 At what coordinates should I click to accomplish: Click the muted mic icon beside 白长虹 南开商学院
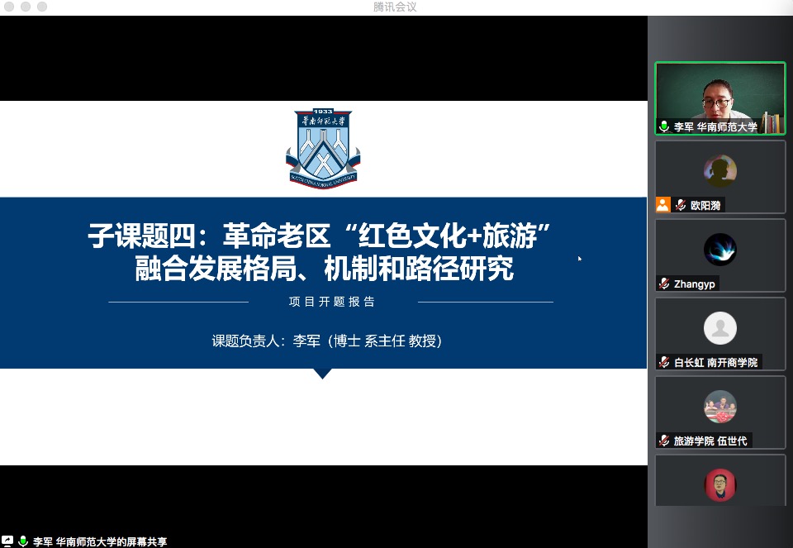pyautogui.click(x=664, y=362)
